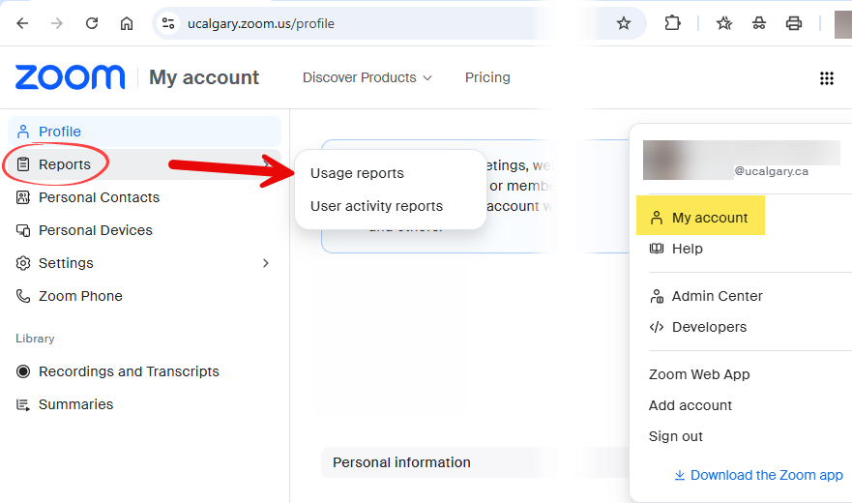Click the My account header title
The height and width of the screenshot is (503, 852).
(204, 77)
